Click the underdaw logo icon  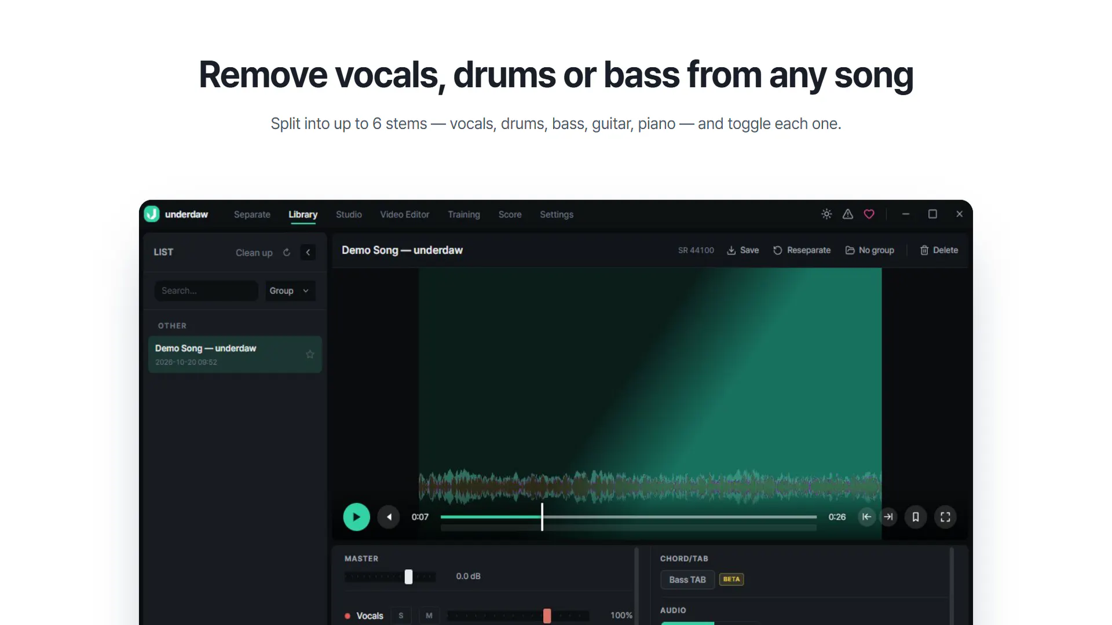[152, 214]
